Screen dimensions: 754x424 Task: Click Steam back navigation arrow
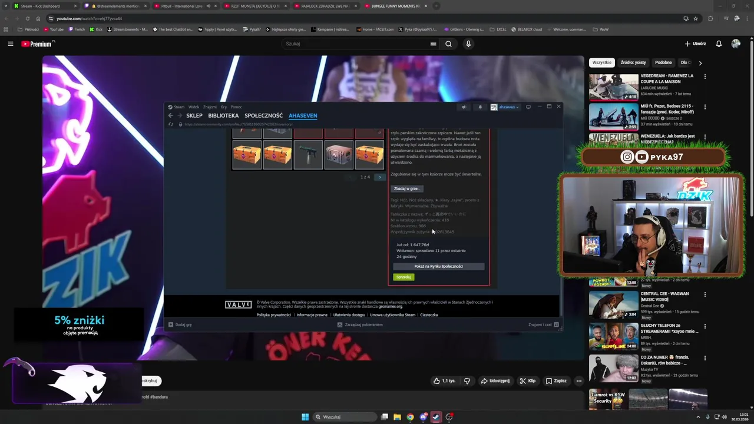click(x=171, y=115)
